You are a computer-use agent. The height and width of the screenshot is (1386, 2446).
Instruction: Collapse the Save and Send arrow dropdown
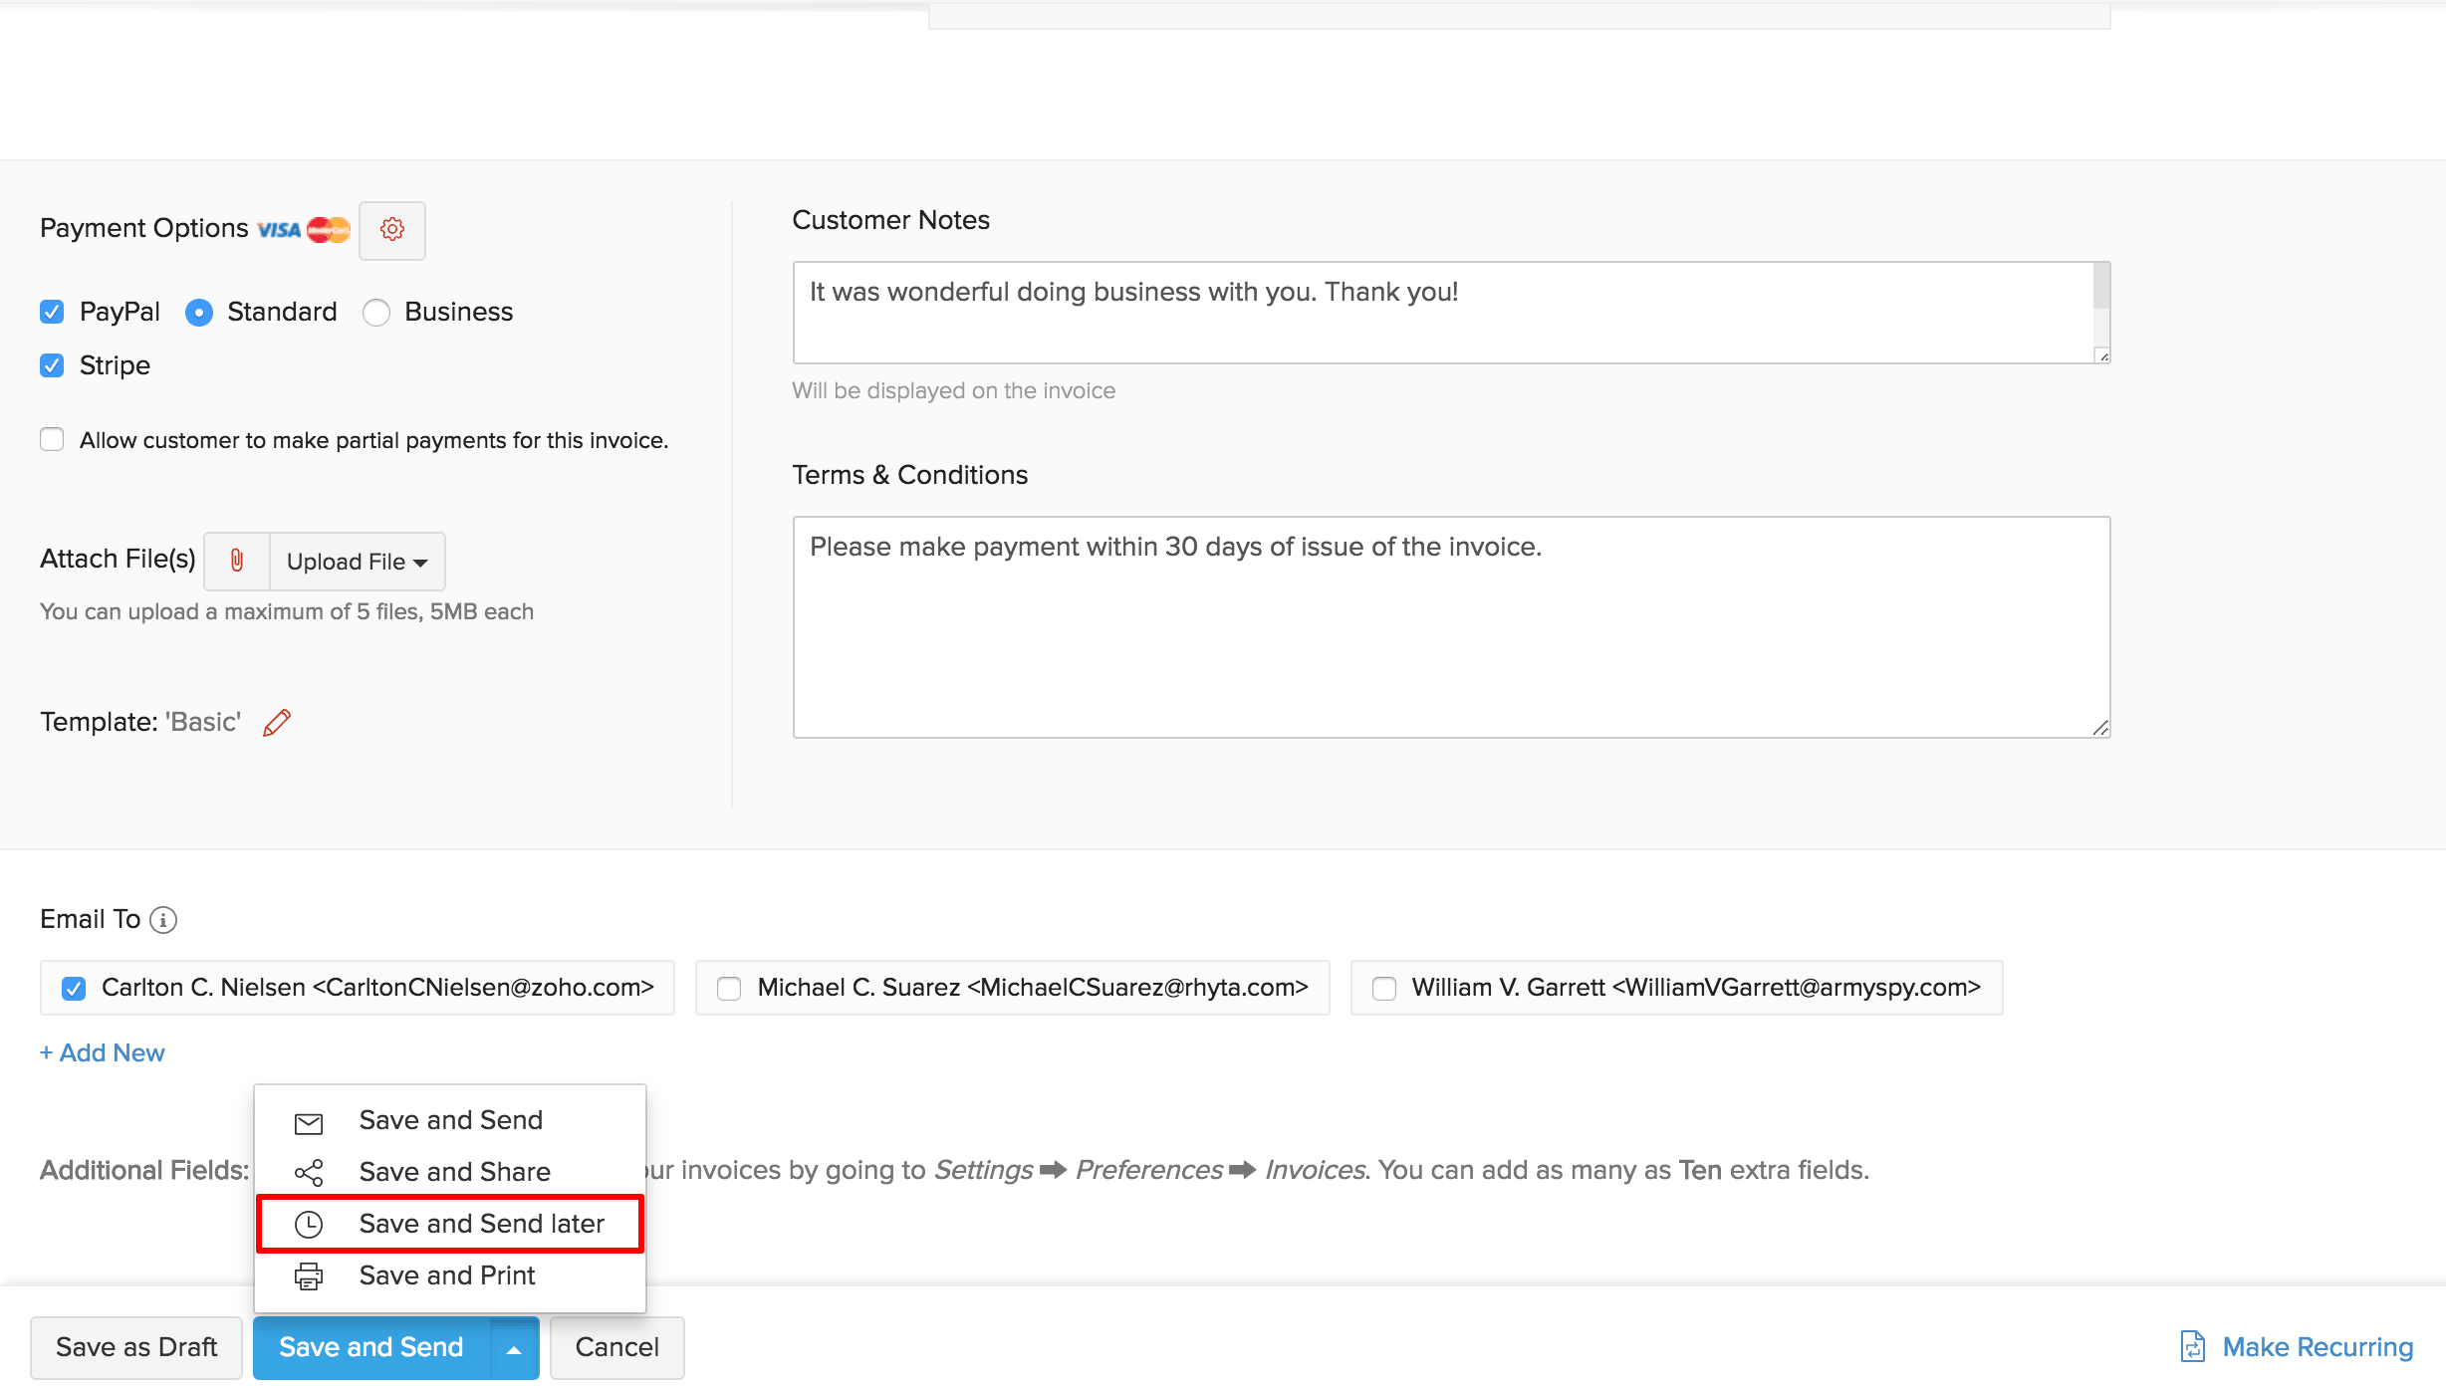(x=514, y=1348)
